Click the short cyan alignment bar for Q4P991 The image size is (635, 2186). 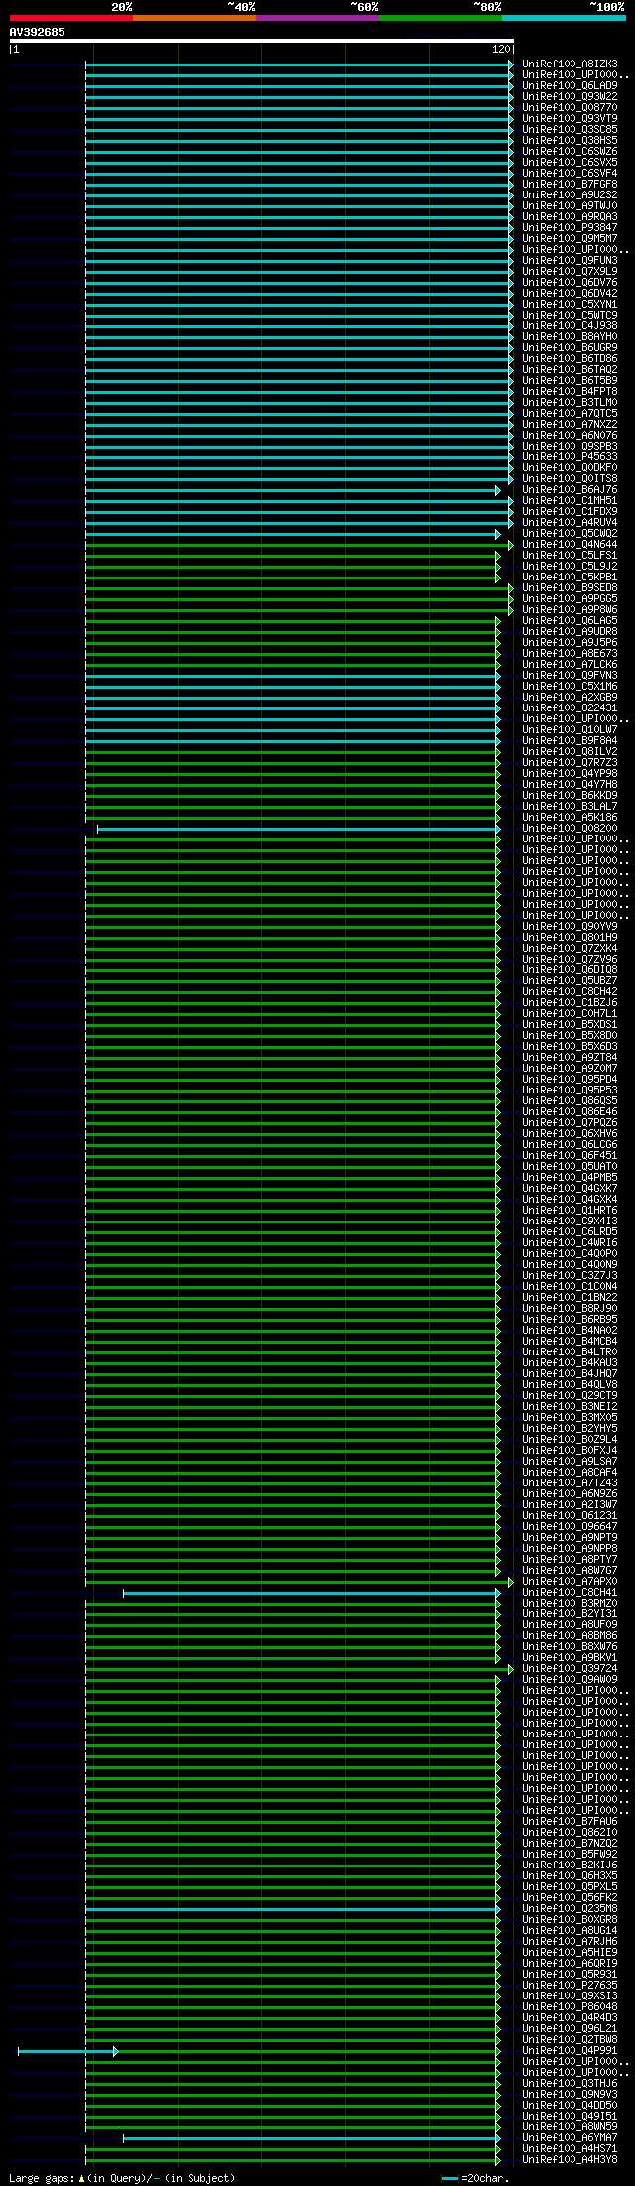(67, 2051)
